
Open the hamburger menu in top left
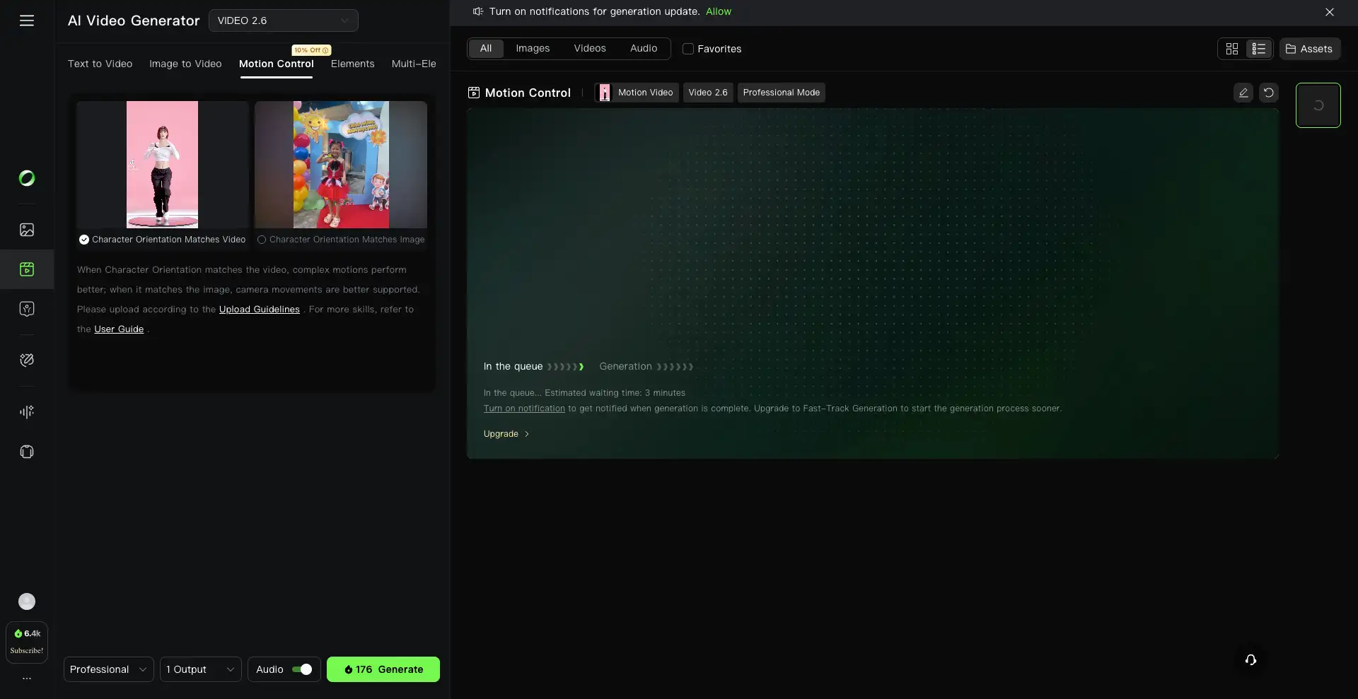[x=27, y=20]
